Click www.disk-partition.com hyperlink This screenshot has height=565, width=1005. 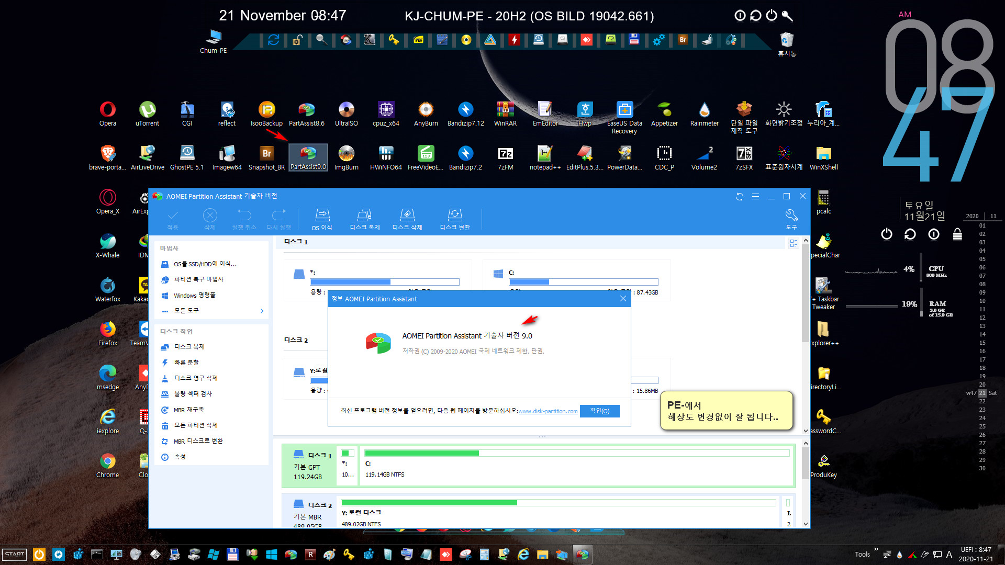coord(548,411)
